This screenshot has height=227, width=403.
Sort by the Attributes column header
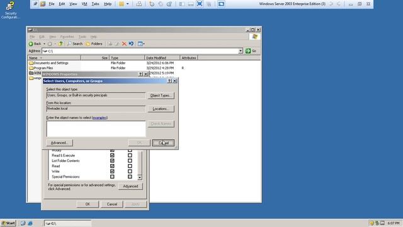tap(189, 58)
